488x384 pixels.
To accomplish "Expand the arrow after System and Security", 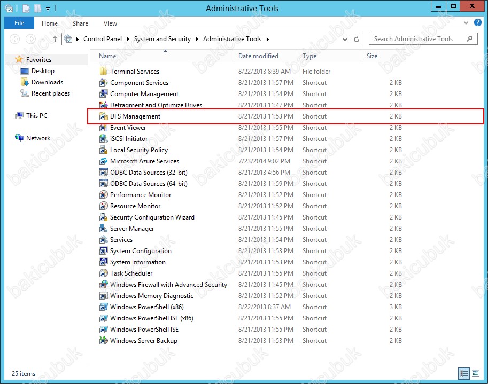I will (x=197, y=39).
